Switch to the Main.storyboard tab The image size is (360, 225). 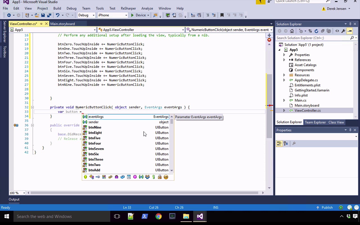(62, 24)
